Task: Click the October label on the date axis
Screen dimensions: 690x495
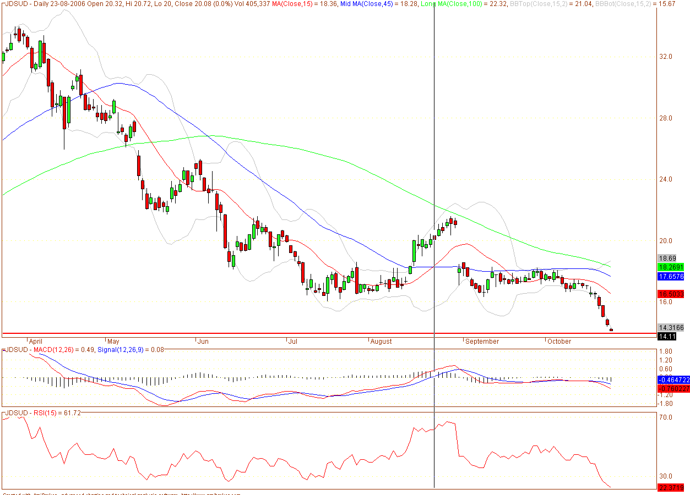Action: 559,341
